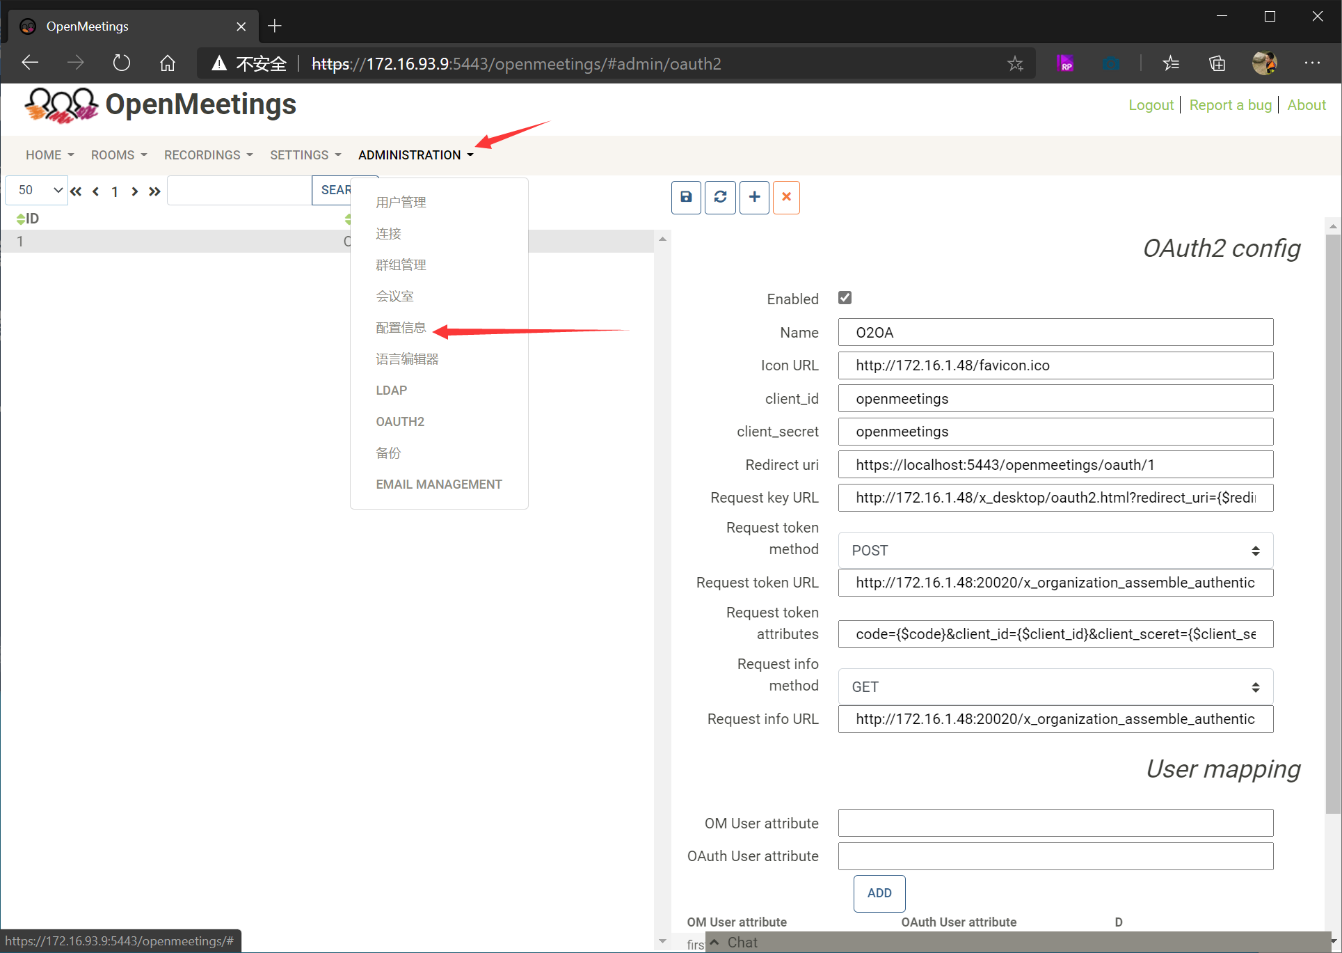Open the page size 50 dropdown
This screenshot has height=953, width=1342.
click(38, 190)
